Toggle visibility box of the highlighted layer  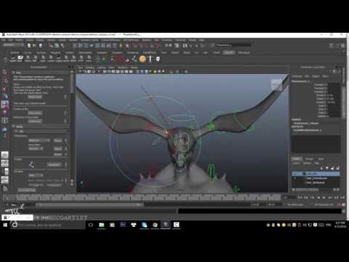tap(294, 174)
